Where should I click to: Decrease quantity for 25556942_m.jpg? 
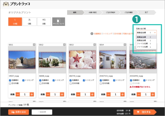(x=139, y=94)
